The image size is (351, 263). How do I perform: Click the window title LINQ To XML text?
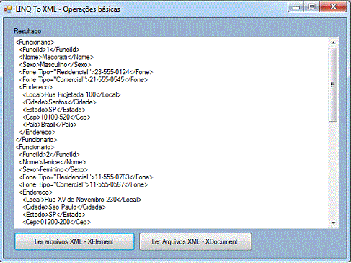tap(68, 9)
